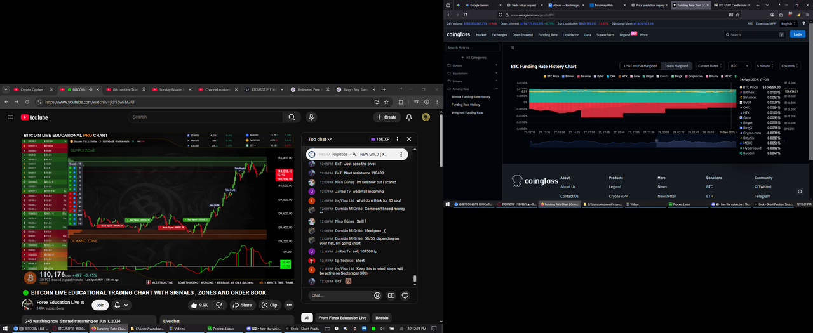The image size is (813, 333).
Task: Click the Coinglass search field
Action: pos(755,34)
